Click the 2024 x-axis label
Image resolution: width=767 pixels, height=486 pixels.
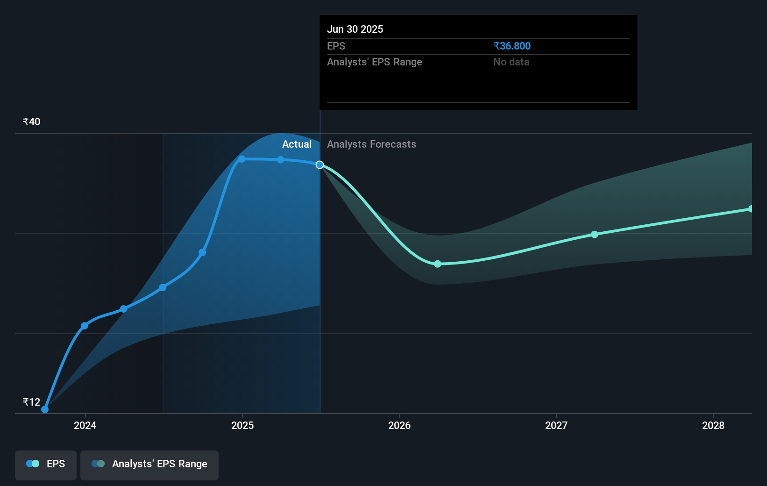[x=85, y=425]
